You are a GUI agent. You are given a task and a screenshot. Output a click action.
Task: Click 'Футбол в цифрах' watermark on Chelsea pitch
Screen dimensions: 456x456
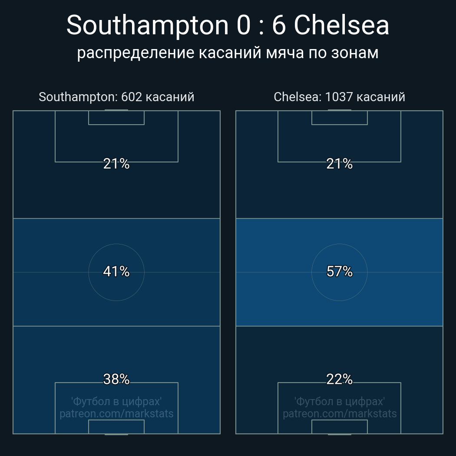tap(340, 401)
